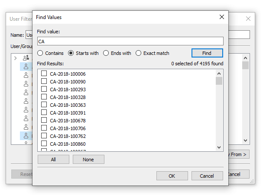Tick the checkbox for CA-2018-100391

44,112
